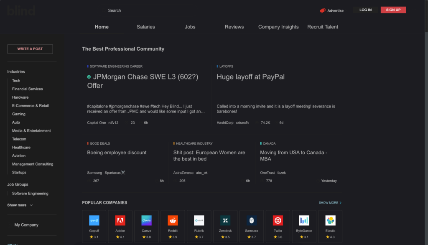Open the Salaries tab

146,27
